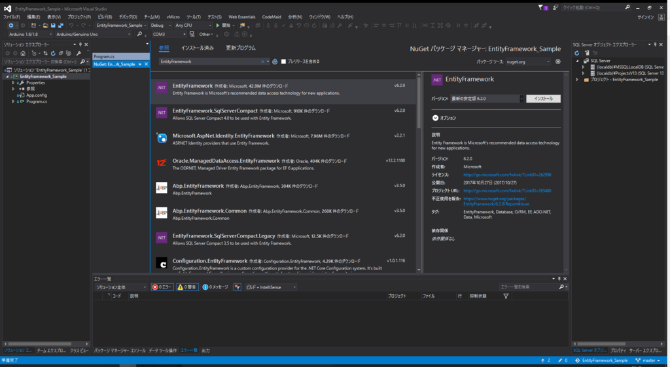Click the master branch in status bar
This screenshot has width=670, height=367.
(x=648, y=360)
